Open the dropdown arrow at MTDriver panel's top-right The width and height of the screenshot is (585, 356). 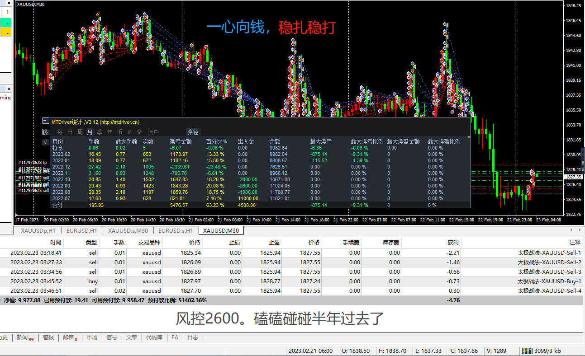point(469,137)
